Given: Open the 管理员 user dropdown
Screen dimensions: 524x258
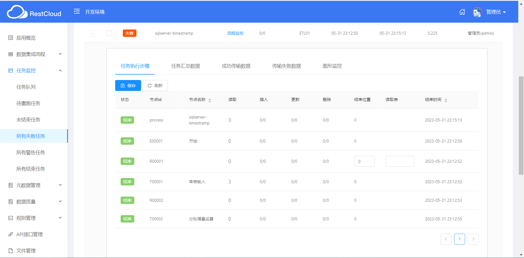Looking at the screenshot, I should pyautogui.click(x=496, y=12).
